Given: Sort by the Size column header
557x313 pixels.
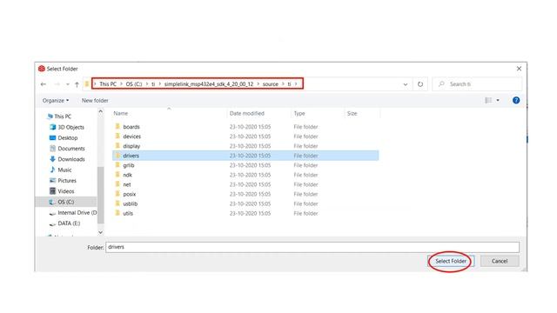Looking at the screenshot, I should coord(352,113).
